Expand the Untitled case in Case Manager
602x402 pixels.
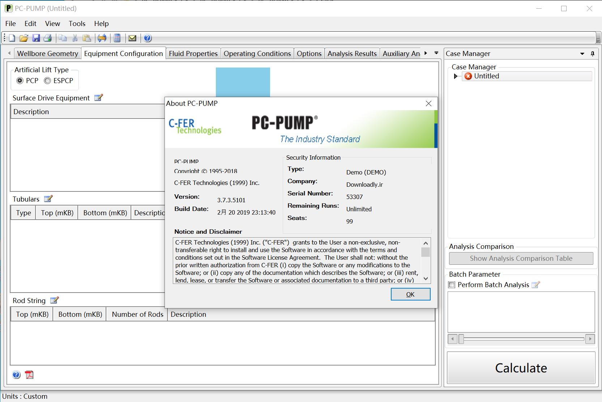pos(456,76)
